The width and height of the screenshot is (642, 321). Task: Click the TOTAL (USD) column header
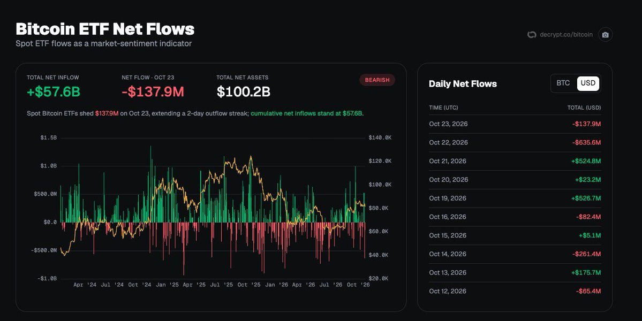[584, 108]
